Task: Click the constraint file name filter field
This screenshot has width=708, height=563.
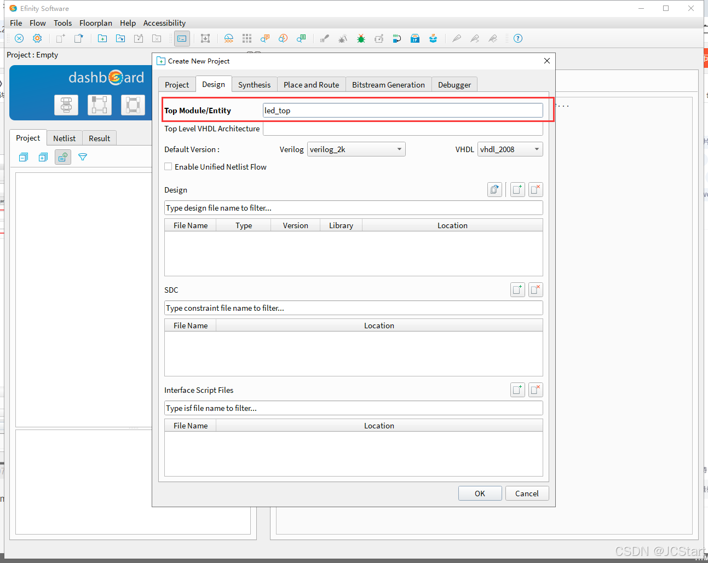Action: tap(354, 308)
